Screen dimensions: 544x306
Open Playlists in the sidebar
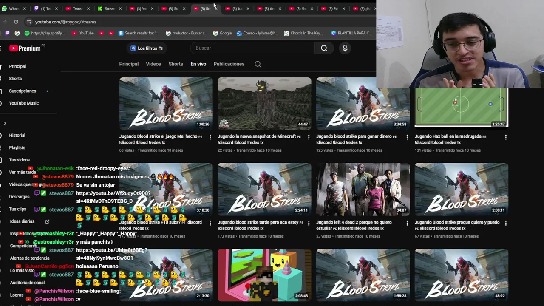17,148
